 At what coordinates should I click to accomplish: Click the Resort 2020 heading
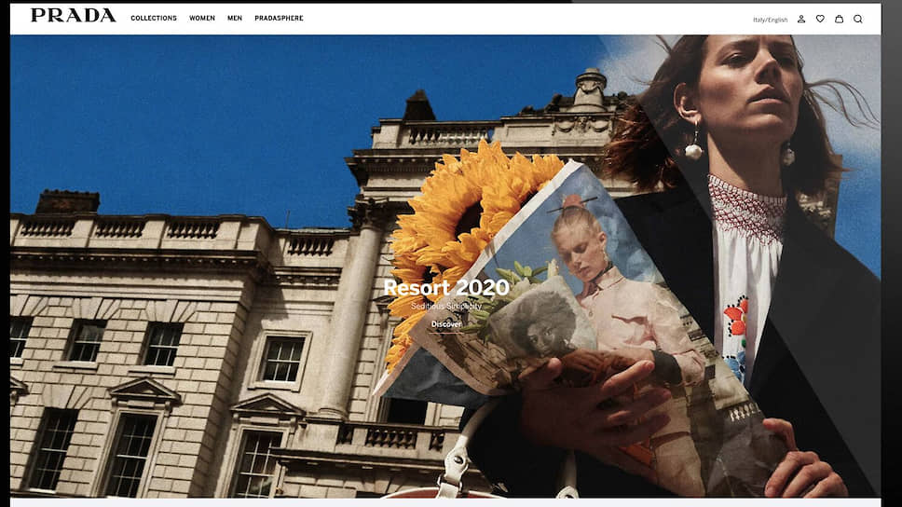click(446, 288)
